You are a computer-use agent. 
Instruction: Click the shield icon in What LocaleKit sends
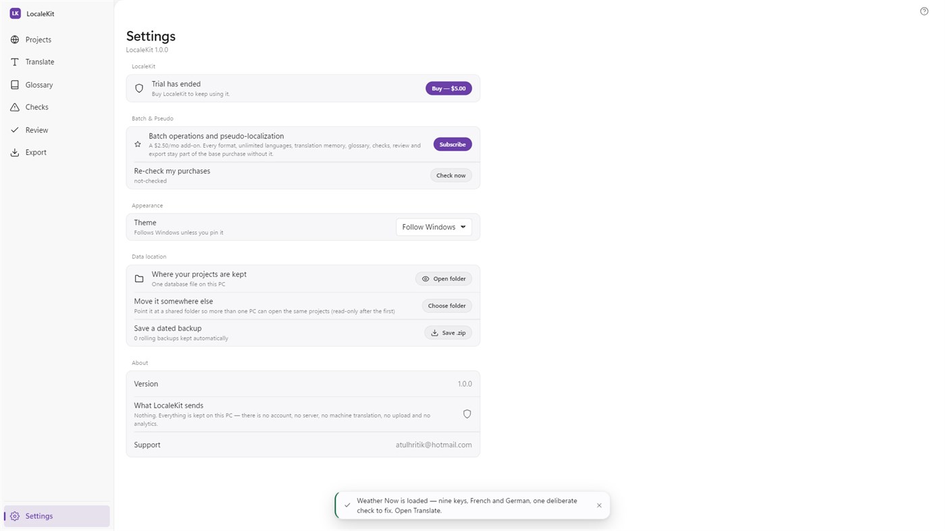(x=467, y=414)
